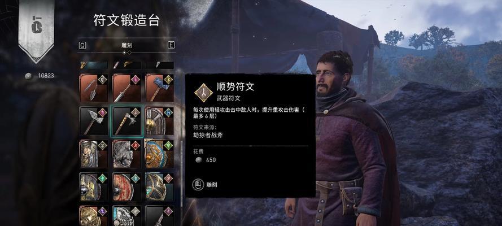
Task: Pick the red round shield
Action: pyautogui.click(x=127, y=187)
